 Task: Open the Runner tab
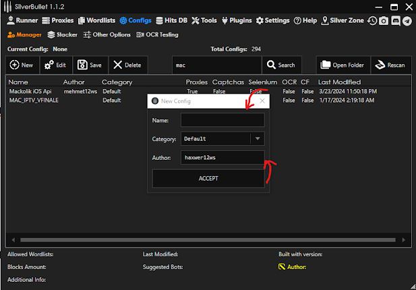pyautogui.click(x=22, y=20)
